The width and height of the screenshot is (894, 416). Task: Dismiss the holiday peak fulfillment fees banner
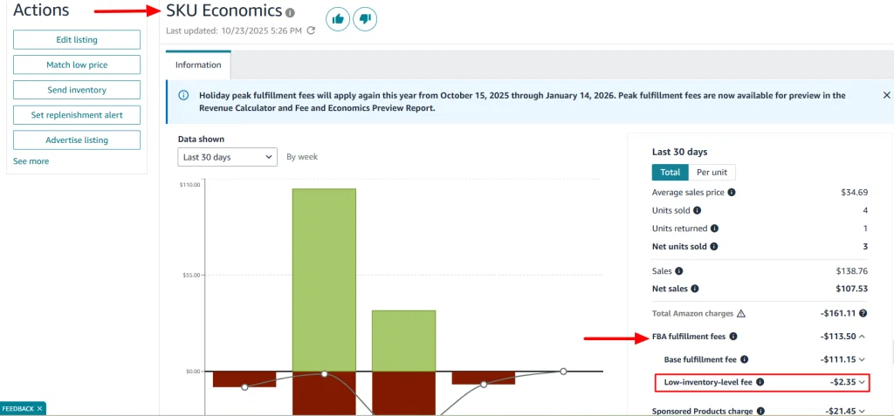886,95
